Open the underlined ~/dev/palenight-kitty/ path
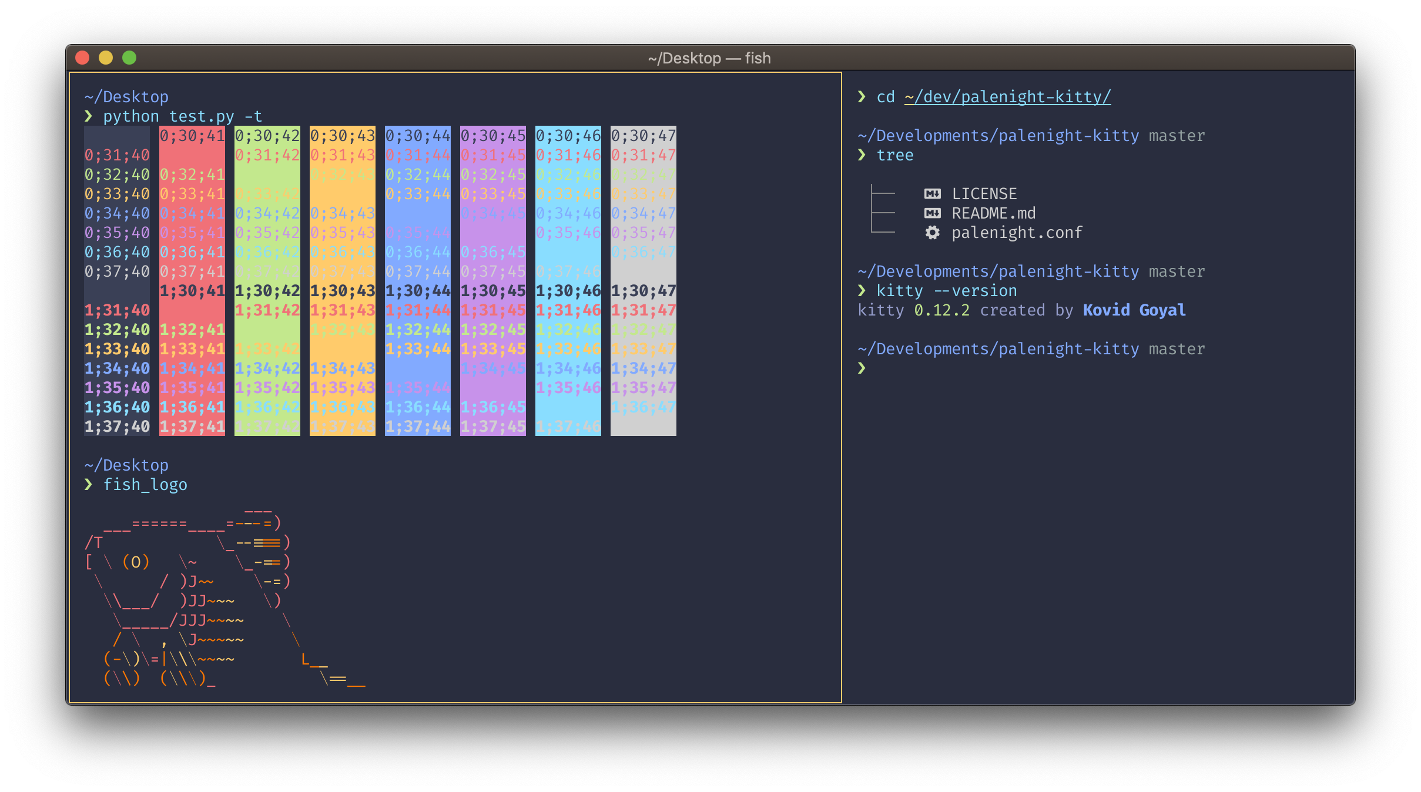Viewport: 1421px width, 792px height. (1007, 97)
